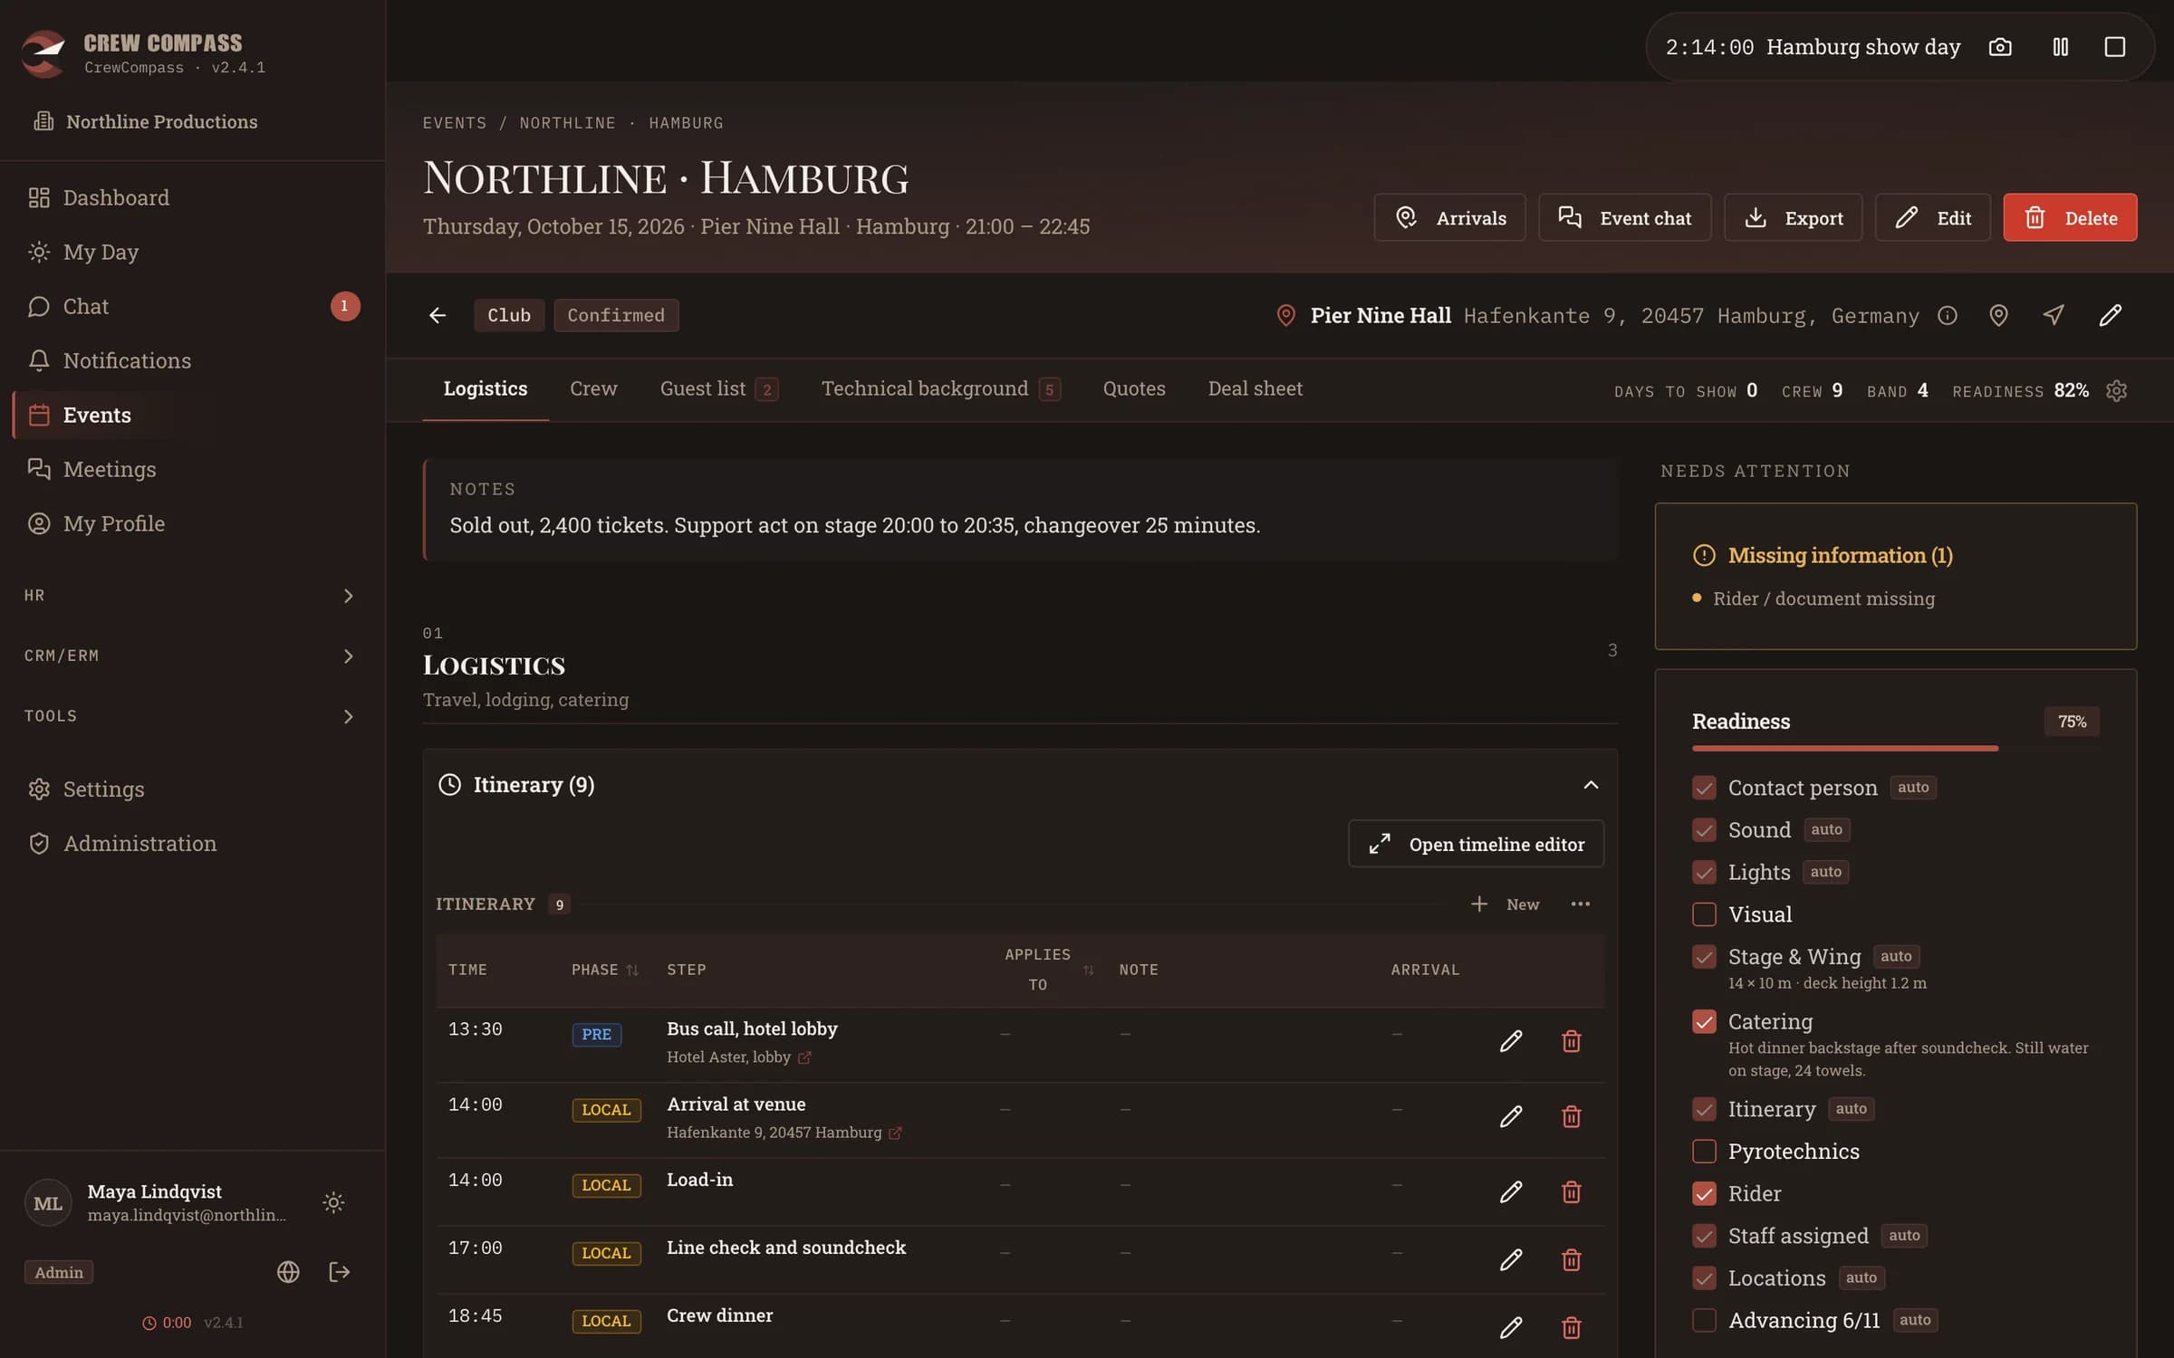The width and height of the screenshot is (2174, 1358).
Task: Delete the Crew dinner step
Action: coord(1572,1327)
